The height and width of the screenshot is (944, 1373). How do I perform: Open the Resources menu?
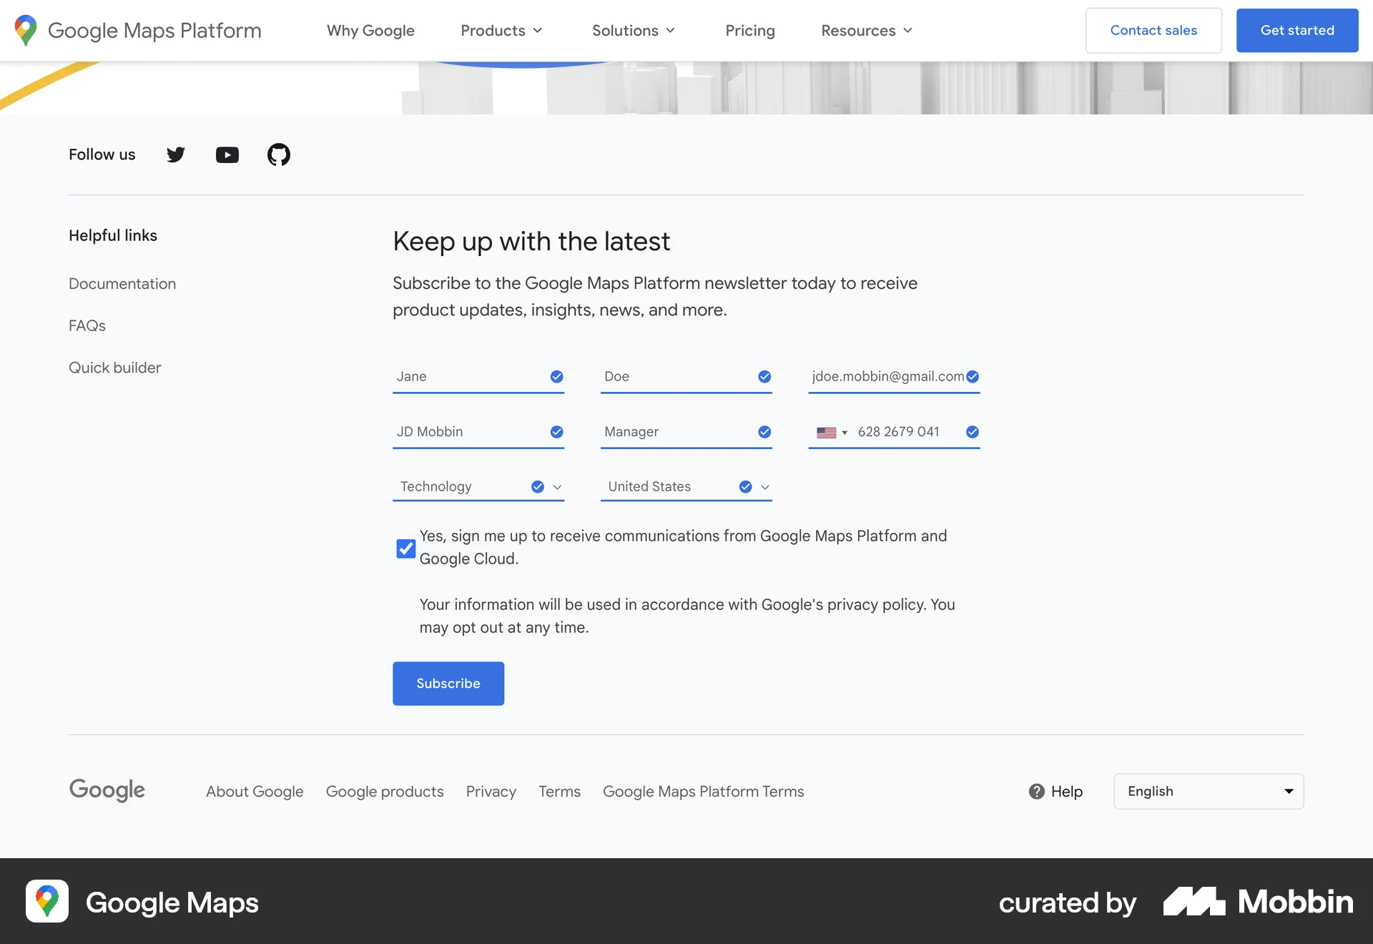[x=865, y=30]
